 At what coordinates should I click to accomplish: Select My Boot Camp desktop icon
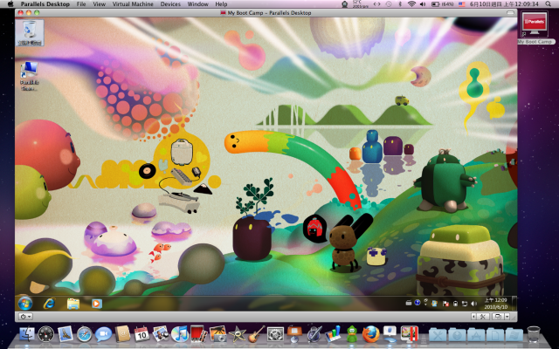[535, 27]
